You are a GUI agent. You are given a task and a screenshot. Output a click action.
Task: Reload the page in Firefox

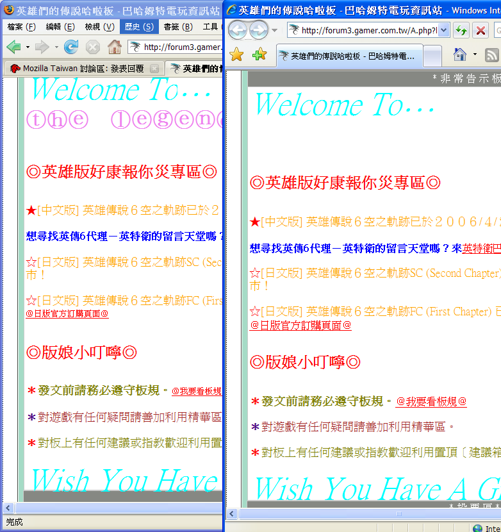point(71,47)
